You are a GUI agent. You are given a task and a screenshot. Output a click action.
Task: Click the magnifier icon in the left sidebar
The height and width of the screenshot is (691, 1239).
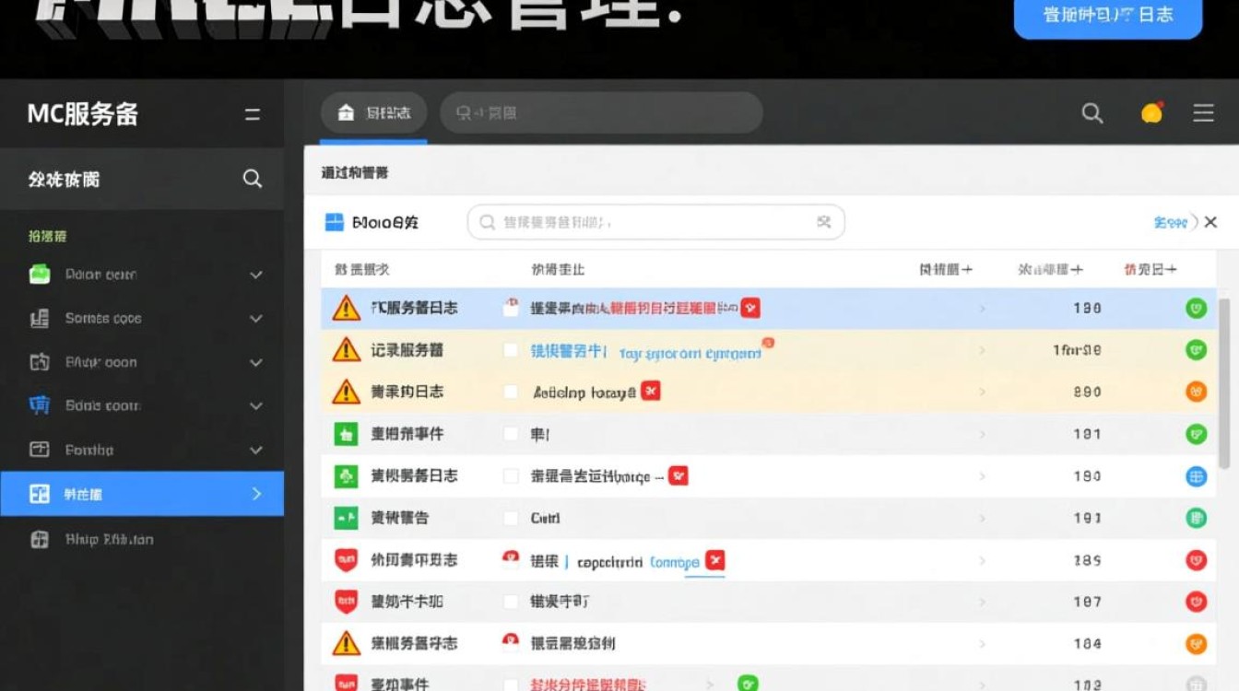click(x=251, y=179)
